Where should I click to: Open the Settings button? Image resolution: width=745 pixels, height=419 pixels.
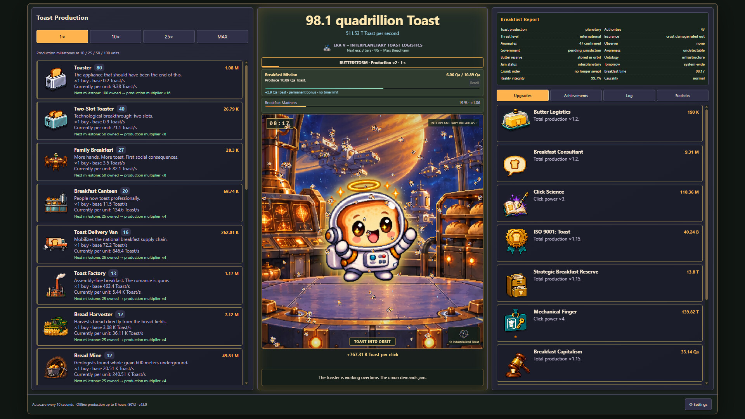(698, 404)
